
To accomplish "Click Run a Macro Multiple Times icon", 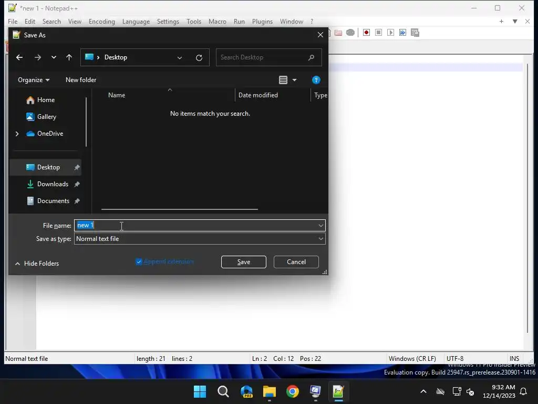I will click(402, 33).
